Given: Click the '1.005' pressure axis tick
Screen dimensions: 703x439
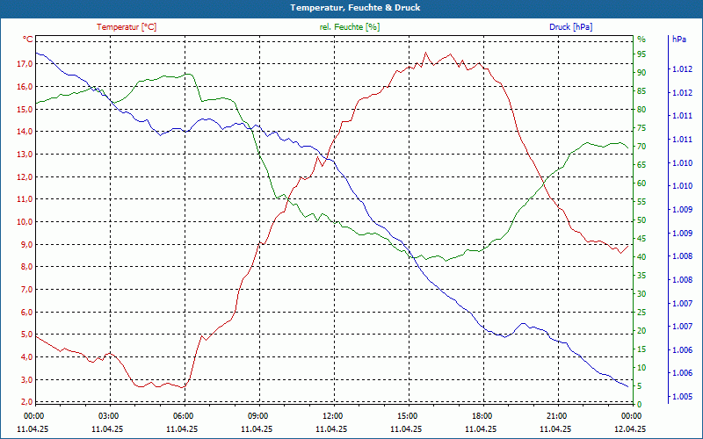Looking at the screenshot, I should (683, 397).
